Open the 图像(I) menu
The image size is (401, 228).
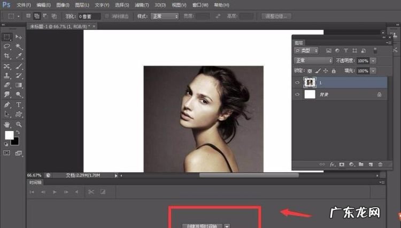(63, 5)
